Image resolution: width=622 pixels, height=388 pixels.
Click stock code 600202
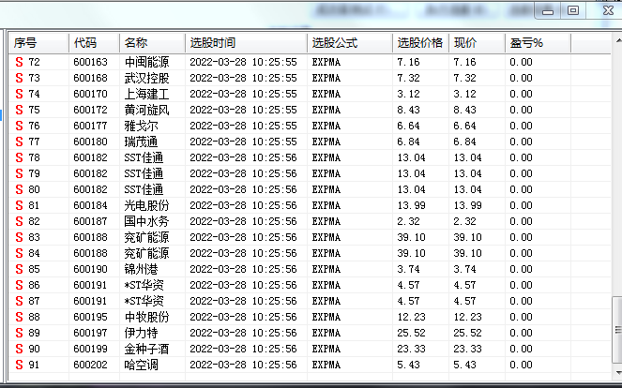pyautogui.click(x=90, y=365)
